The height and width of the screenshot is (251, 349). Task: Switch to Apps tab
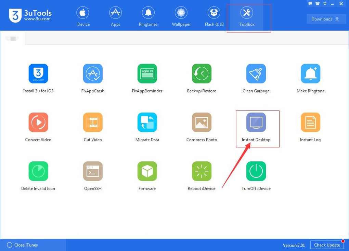(x=116, y=16)
